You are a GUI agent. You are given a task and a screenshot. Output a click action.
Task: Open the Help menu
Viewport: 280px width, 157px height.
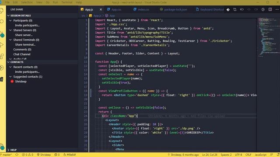[x=79, y=2]
